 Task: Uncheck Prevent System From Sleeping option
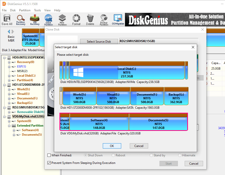point(49,163)
